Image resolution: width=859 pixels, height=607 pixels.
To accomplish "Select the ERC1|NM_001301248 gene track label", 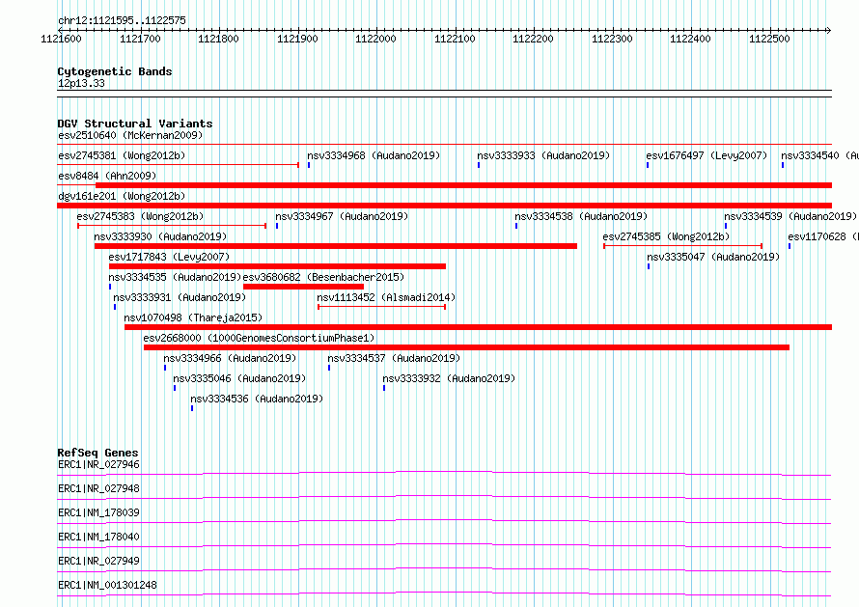I will (x=107, y=585).
